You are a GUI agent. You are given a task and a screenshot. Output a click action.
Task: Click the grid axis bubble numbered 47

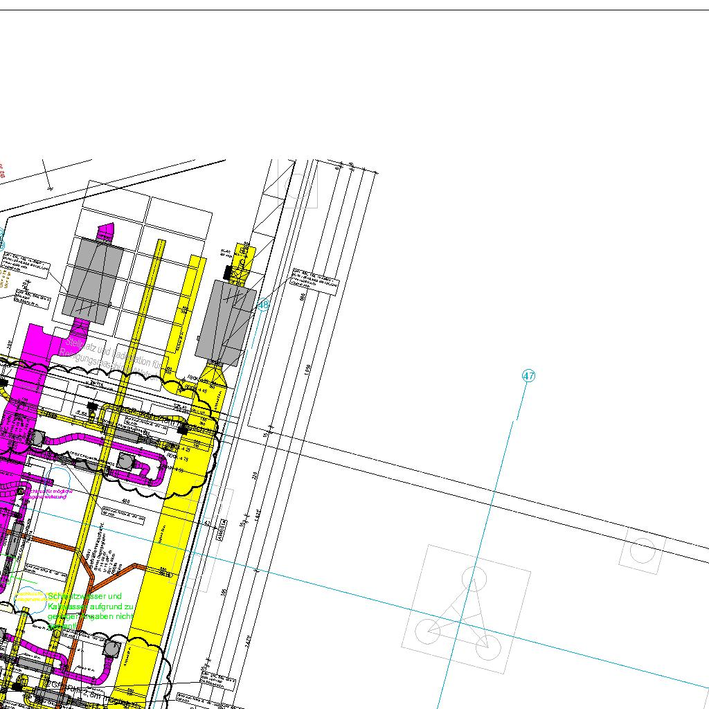point(529,376)
